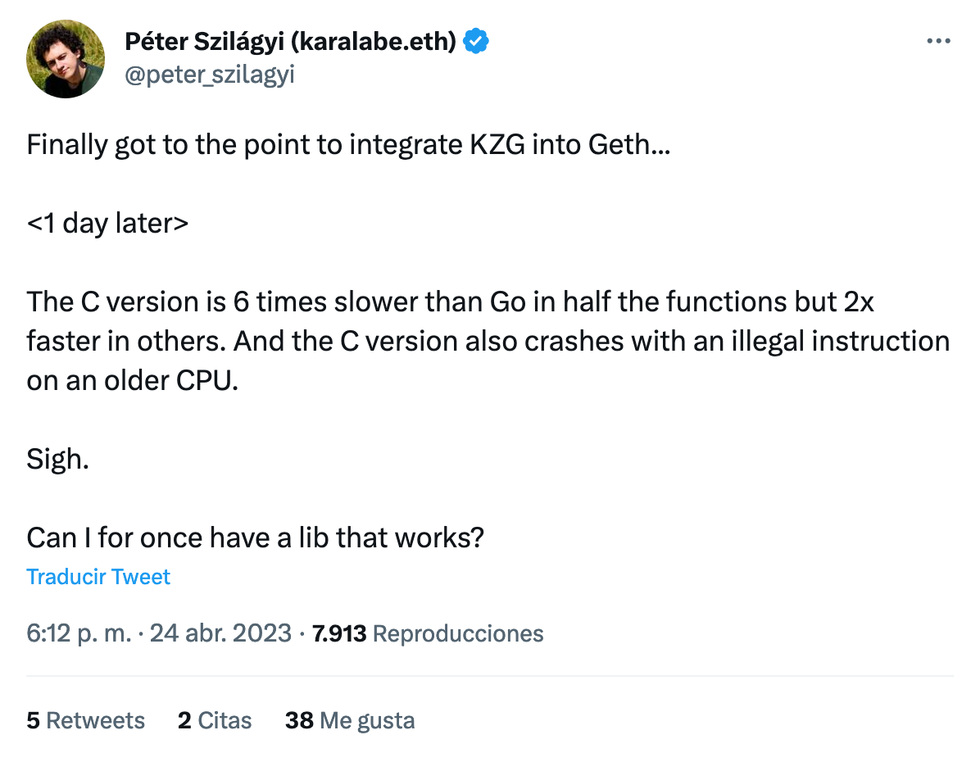This screenshot has width=980, height=762.
Task: Show the 5 Retweets list
Action: click(86, 720)
